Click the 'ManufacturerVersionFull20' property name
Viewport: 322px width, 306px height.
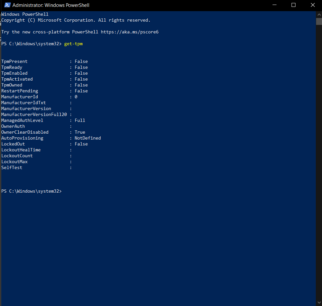coord(34,114)
